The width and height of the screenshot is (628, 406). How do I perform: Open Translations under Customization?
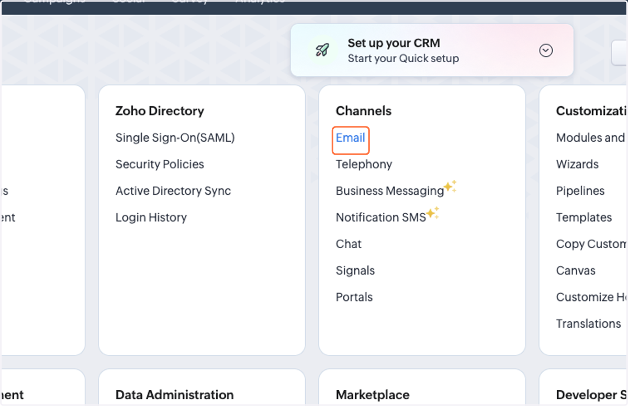(588, 323)
